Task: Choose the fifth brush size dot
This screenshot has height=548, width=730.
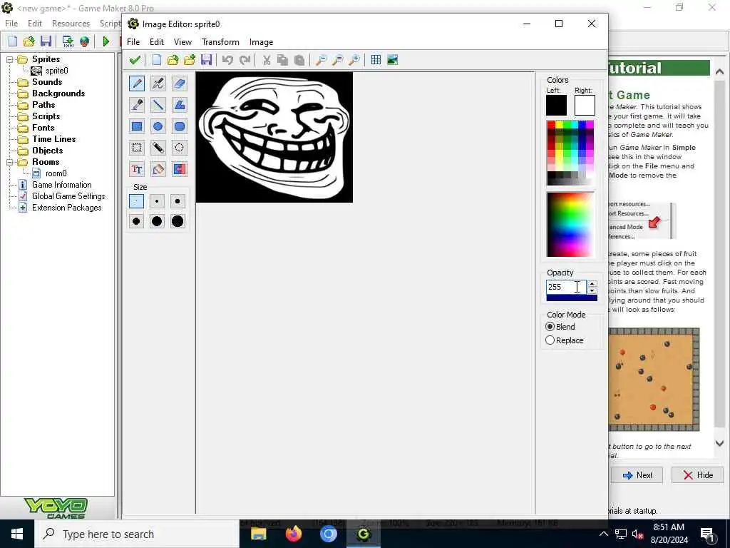Action: point(157,221)
